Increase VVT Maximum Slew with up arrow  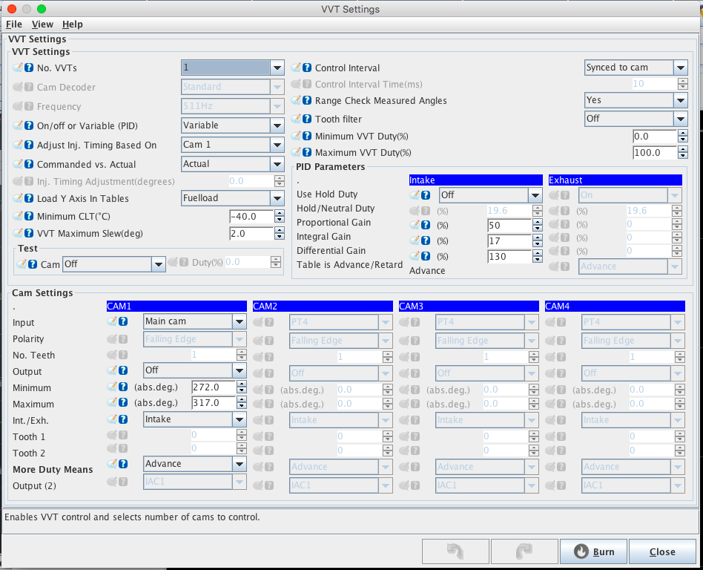coord(279,230)
